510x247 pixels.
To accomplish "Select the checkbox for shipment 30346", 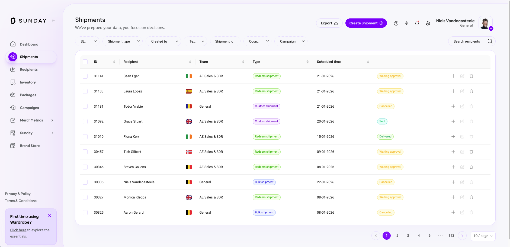I will tap(85, 167).
